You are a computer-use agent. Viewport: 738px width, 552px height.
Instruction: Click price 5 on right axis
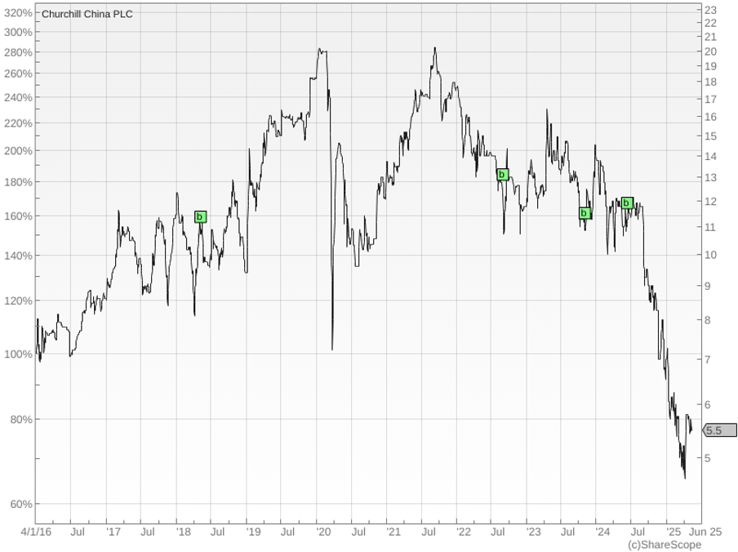click(x=708, y=458)
